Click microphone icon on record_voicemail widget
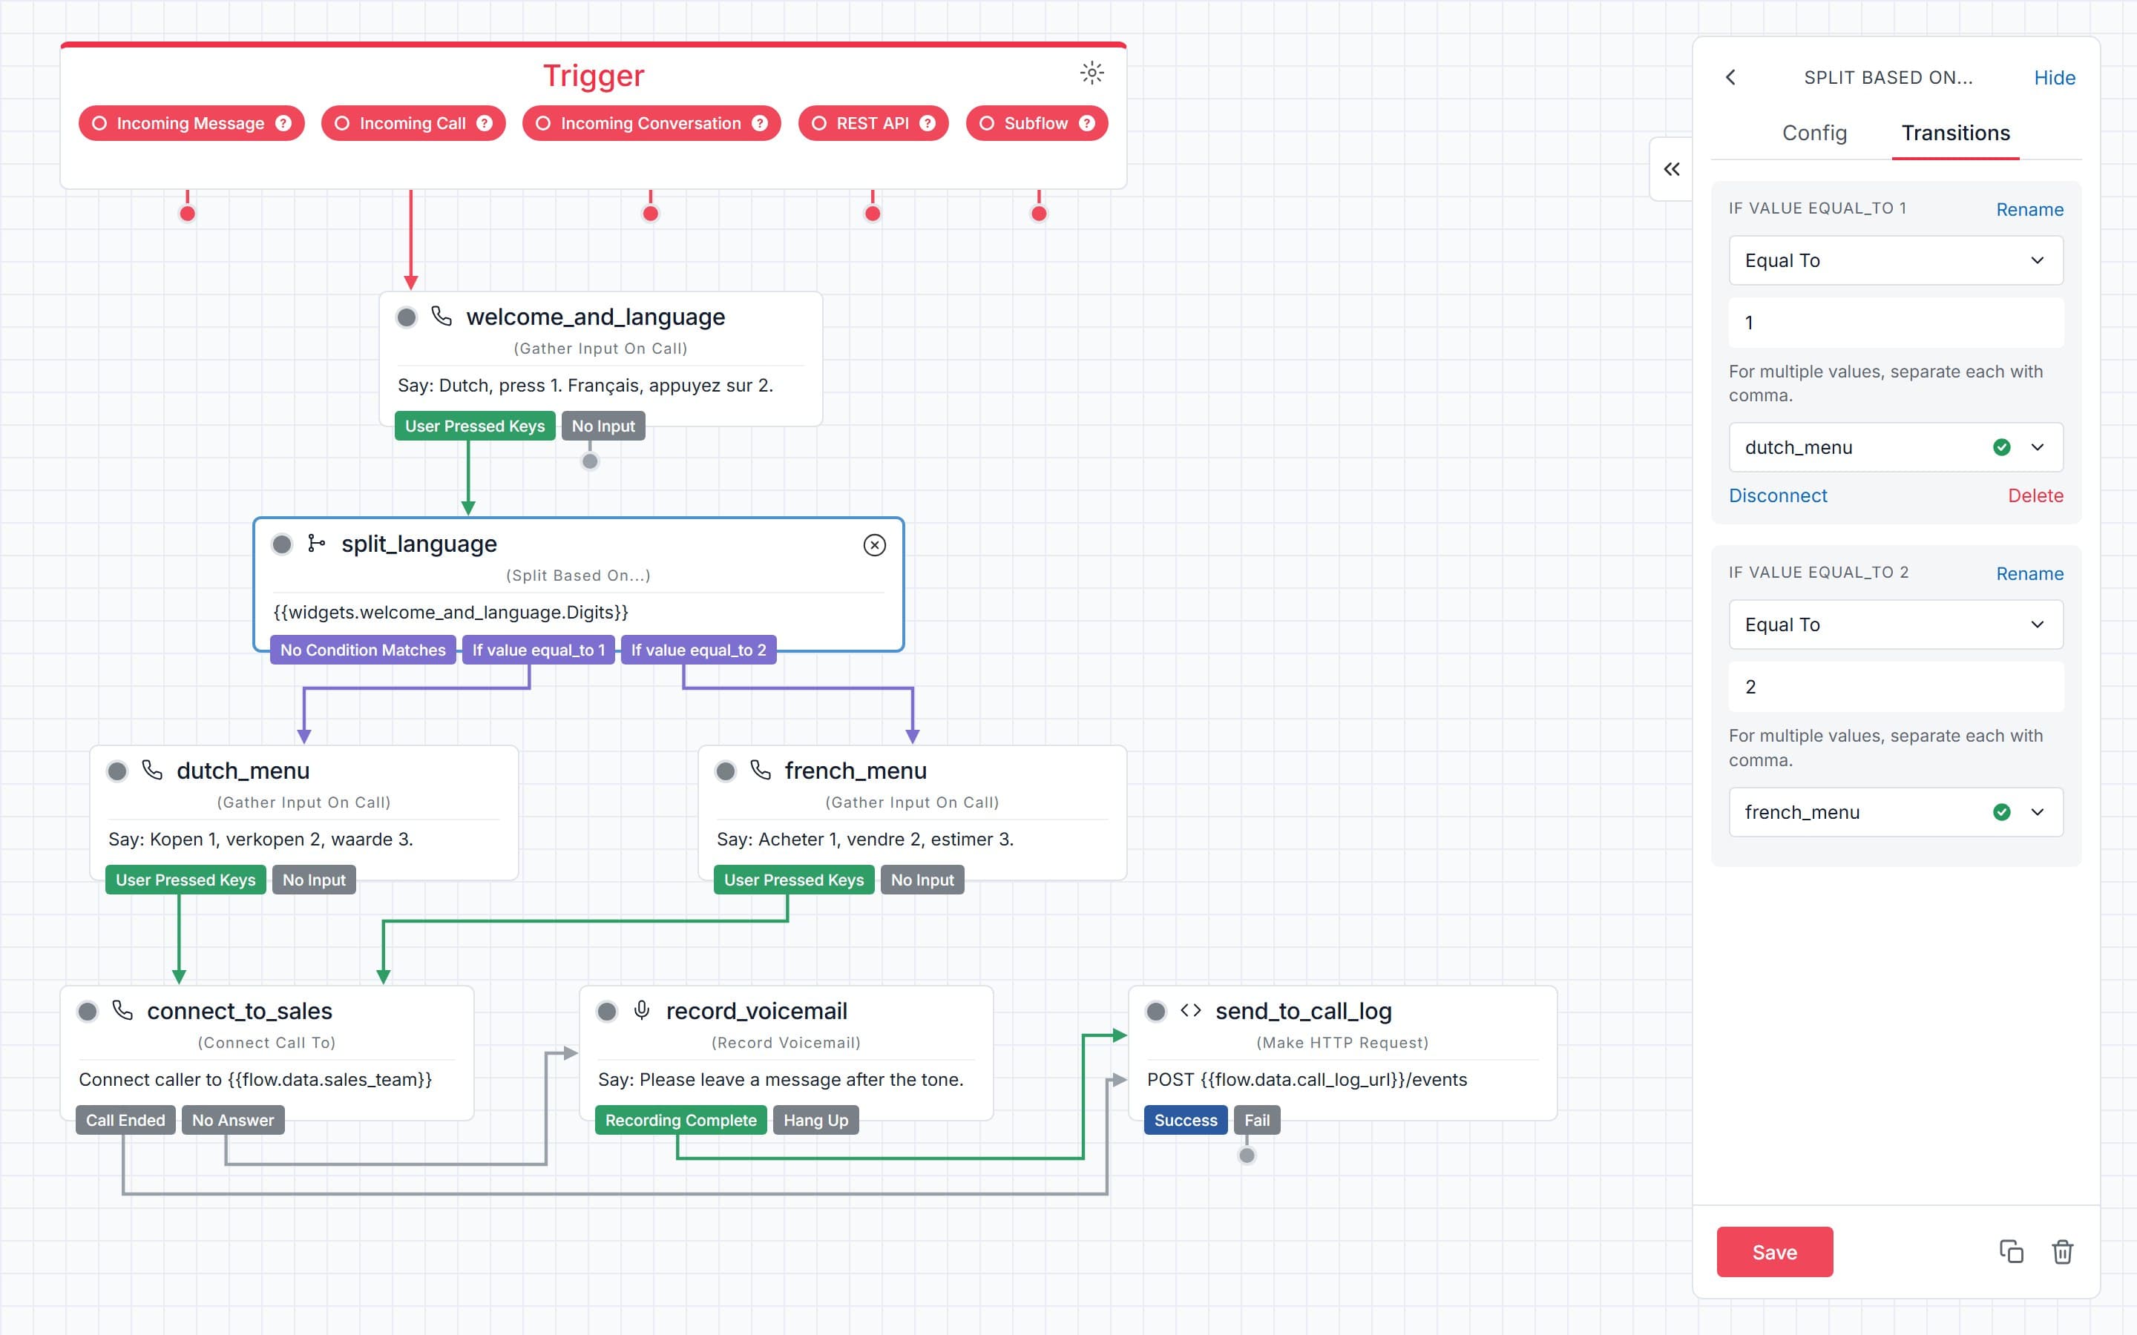 [x=642, y=1010]
